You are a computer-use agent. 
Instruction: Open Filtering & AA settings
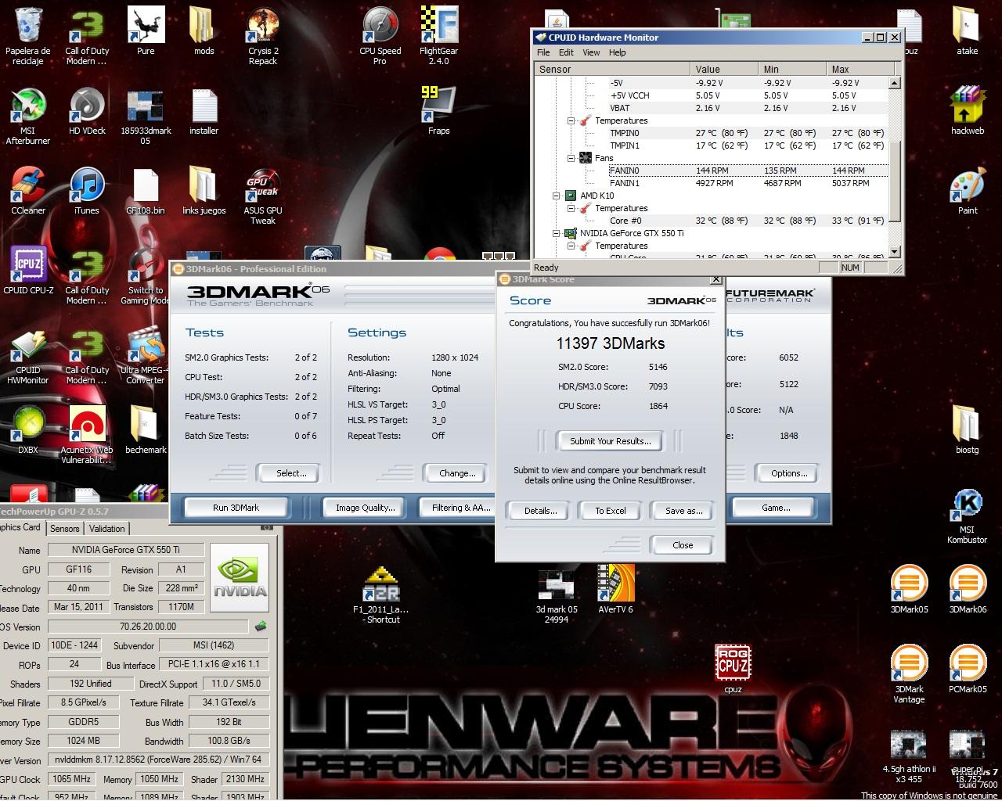461,508
